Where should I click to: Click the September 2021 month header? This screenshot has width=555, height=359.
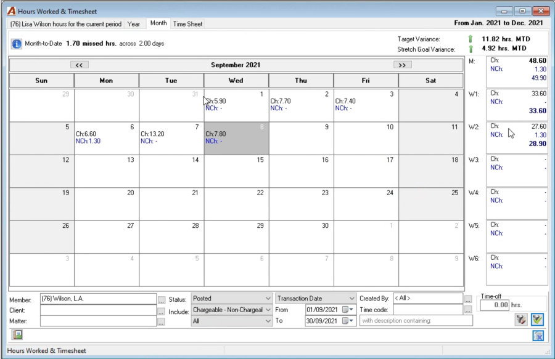[236, 65]
